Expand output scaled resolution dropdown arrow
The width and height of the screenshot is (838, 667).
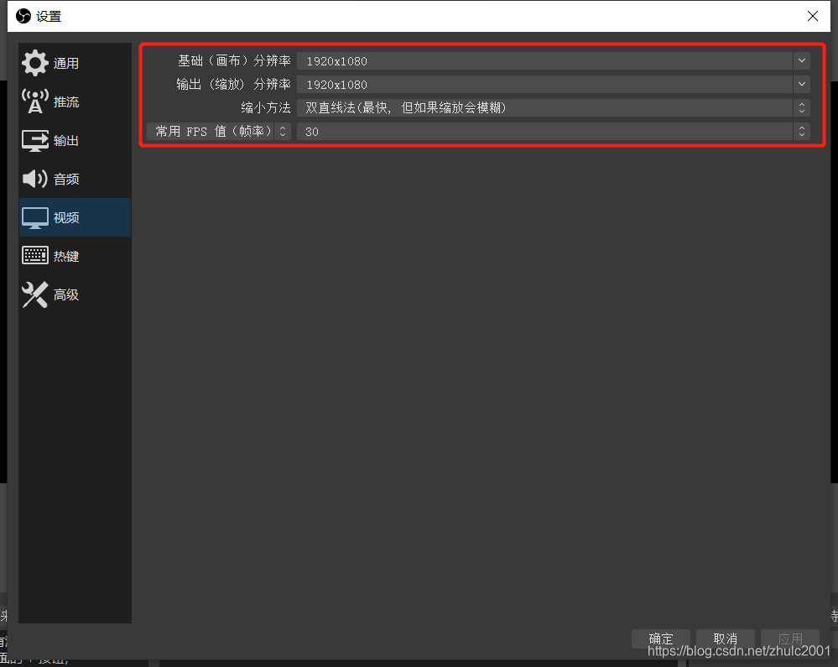[x=802, y=85]
